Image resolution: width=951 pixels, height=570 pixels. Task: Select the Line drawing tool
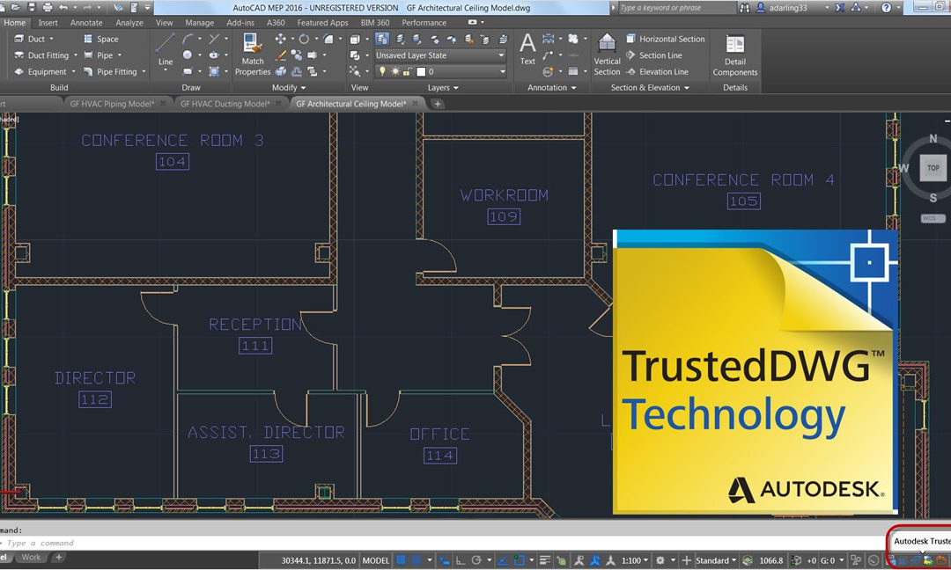[x=165, y=50]
